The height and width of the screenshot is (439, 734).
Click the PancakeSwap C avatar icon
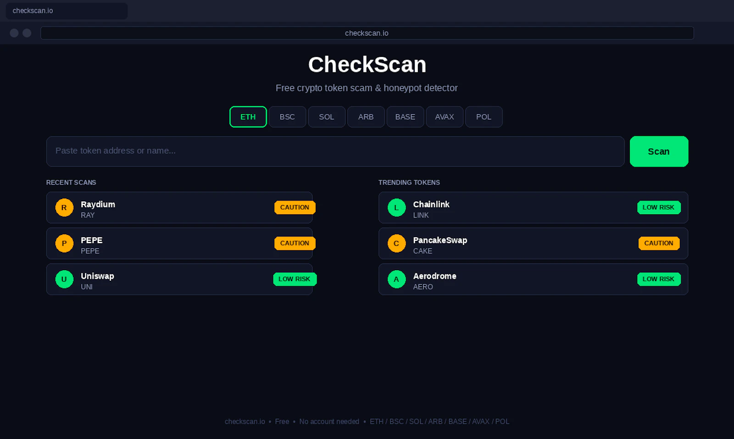pyautogui.click(x=396, y=243)
